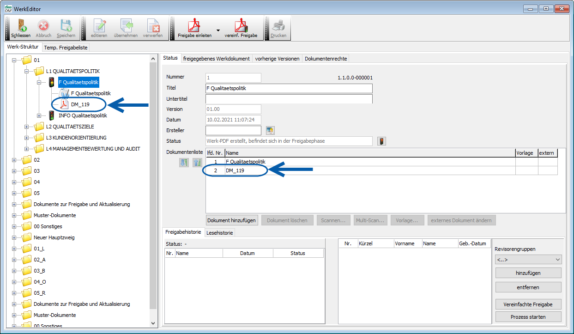The width and height of the screenshot is (574, 334).
Task: Move document down in Dokumentenliste
Action: pos(184,162)
